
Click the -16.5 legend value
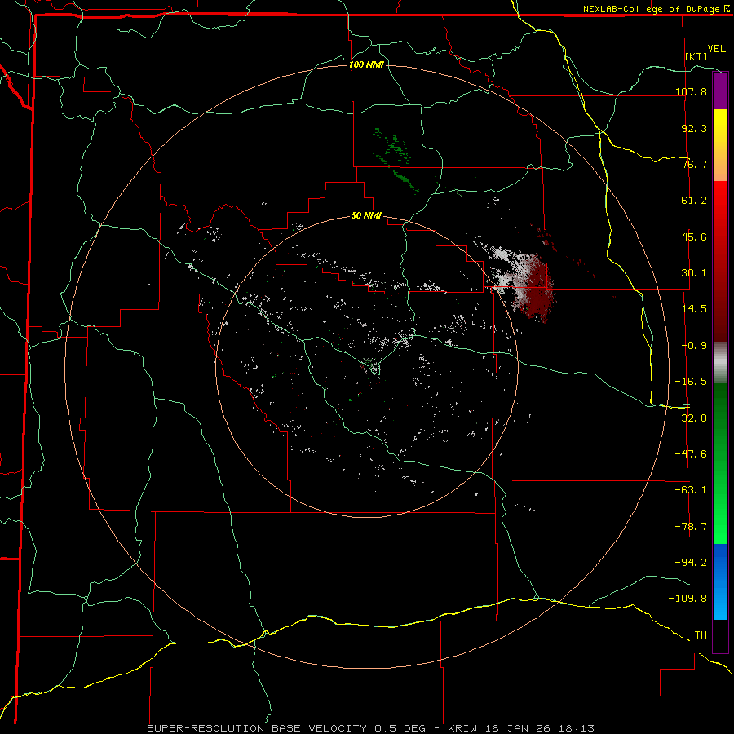[x=691, y=382]
